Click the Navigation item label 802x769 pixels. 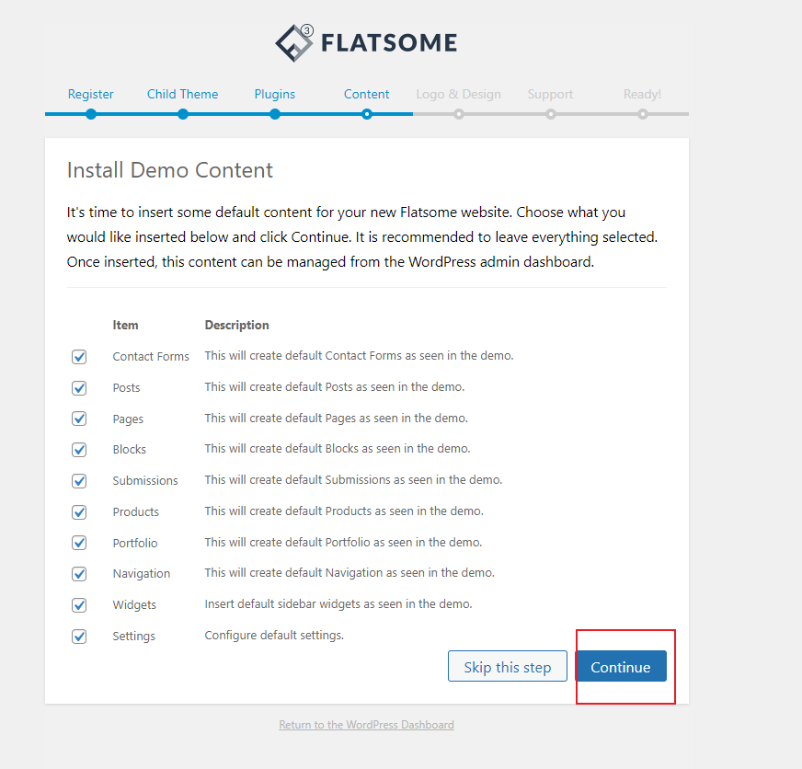pos(141,574)
